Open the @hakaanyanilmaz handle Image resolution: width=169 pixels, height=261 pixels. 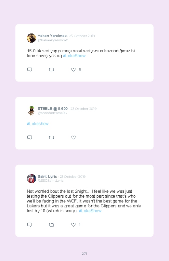[53, 40]
